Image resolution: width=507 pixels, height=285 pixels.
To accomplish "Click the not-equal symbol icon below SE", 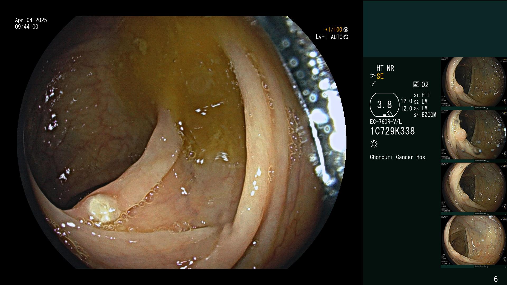I will (373, 84).
